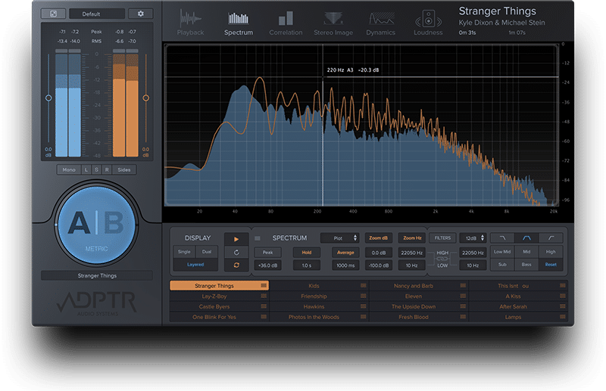The width and height of the screenshot is (606, 391).
Task: Select the Mid filter band
Action: 526,252
